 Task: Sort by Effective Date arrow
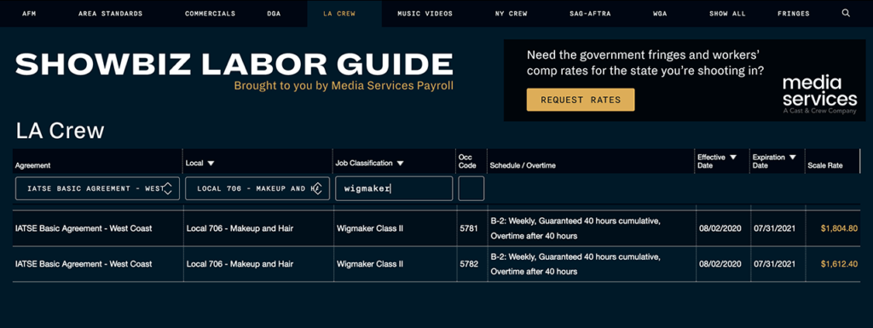click(732, 158)
